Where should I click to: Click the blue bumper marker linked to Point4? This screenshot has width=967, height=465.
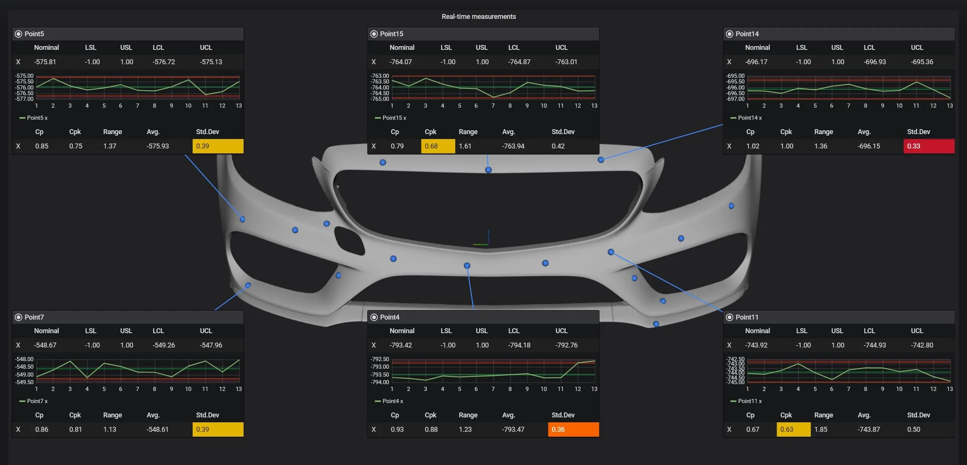(467, 266)
